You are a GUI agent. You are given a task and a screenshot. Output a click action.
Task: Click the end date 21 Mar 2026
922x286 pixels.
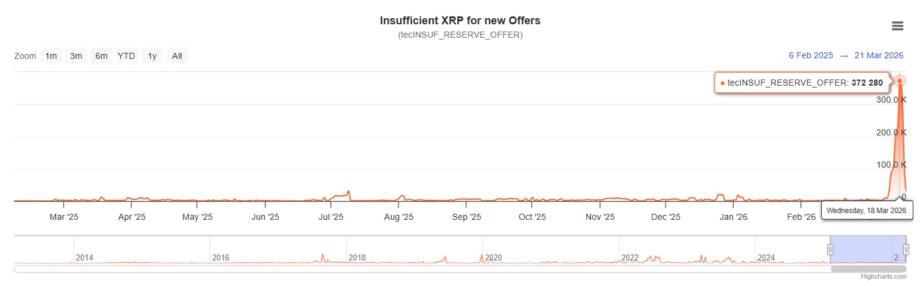pos(879,55)
